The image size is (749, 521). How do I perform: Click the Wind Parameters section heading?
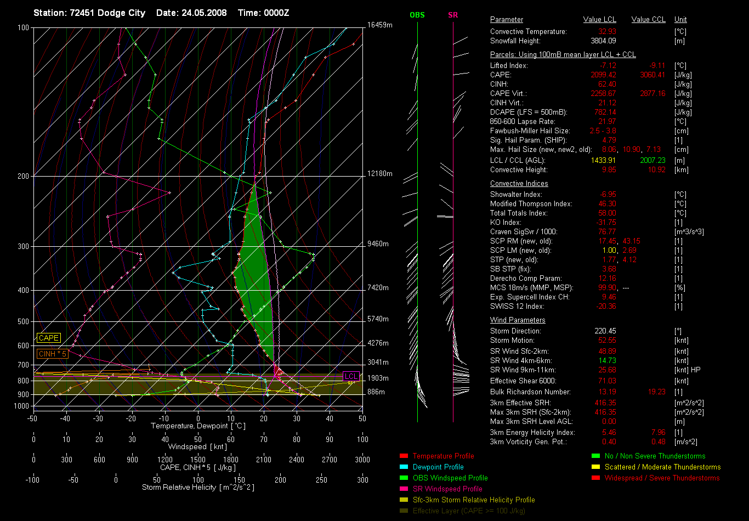pyautogui.click(x=518, y=320)
